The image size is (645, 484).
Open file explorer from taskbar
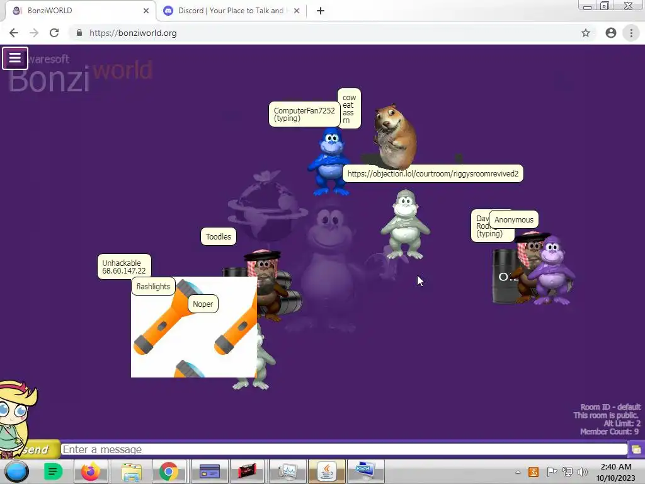(131, 471)
